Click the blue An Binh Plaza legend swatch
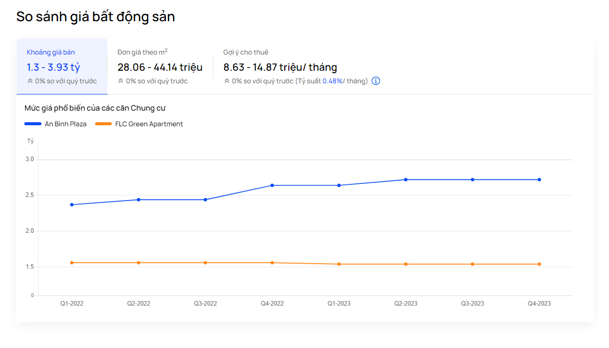The image size is (609, 348). click(33, 124)
